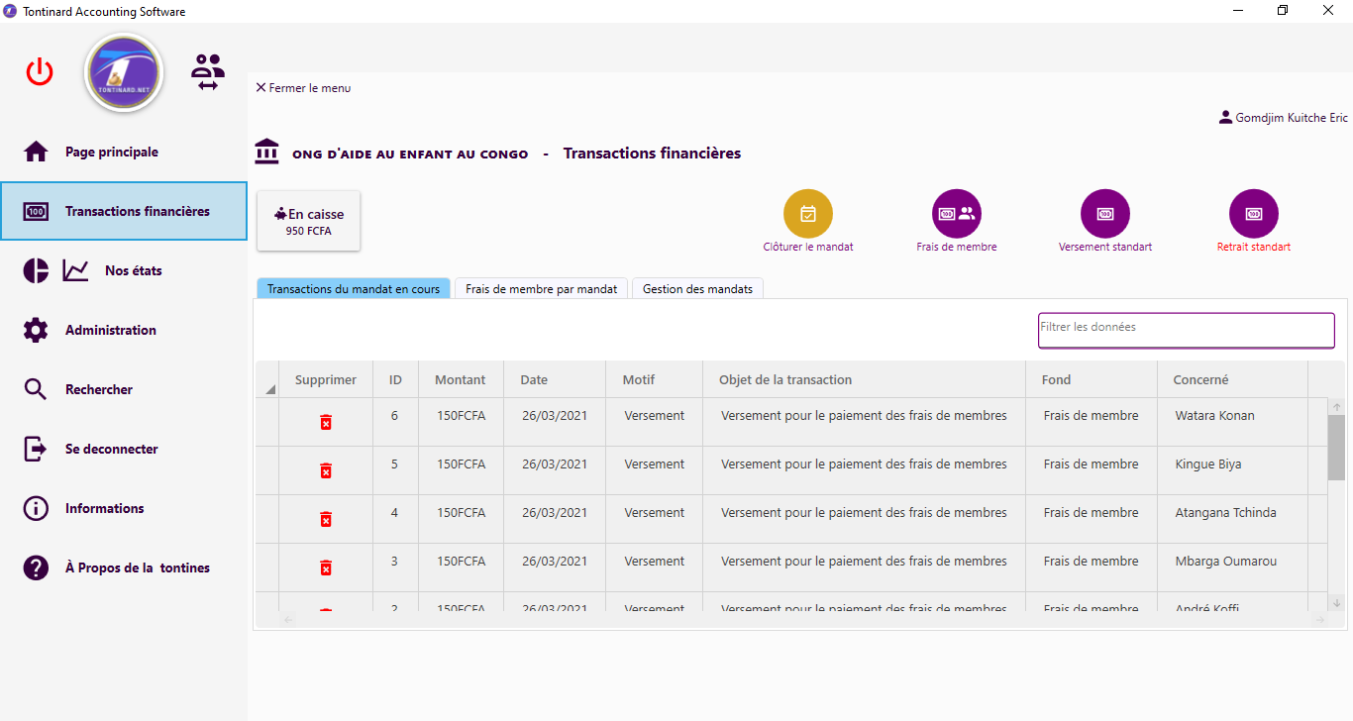Go to Page principale in sidebar
The width and height of the screenshot is (1353, 721).
(111, 153)
